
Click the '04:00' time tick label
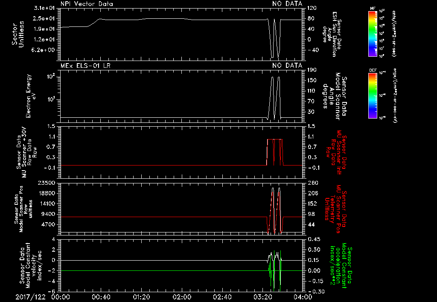(303, 297)
